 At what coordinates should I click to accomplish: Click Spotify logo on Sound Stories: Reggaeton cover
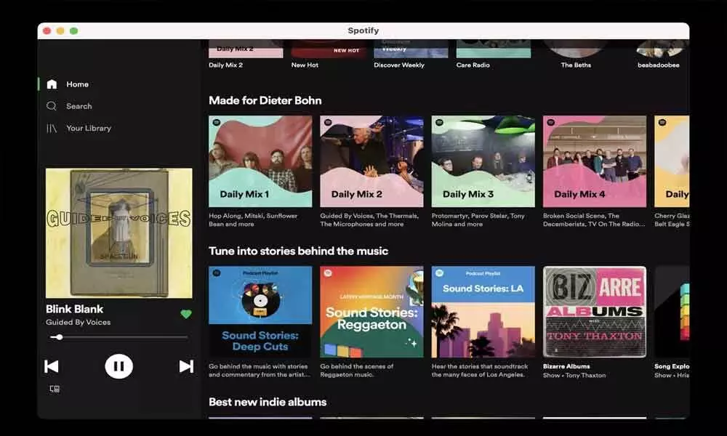click(328, 273)
